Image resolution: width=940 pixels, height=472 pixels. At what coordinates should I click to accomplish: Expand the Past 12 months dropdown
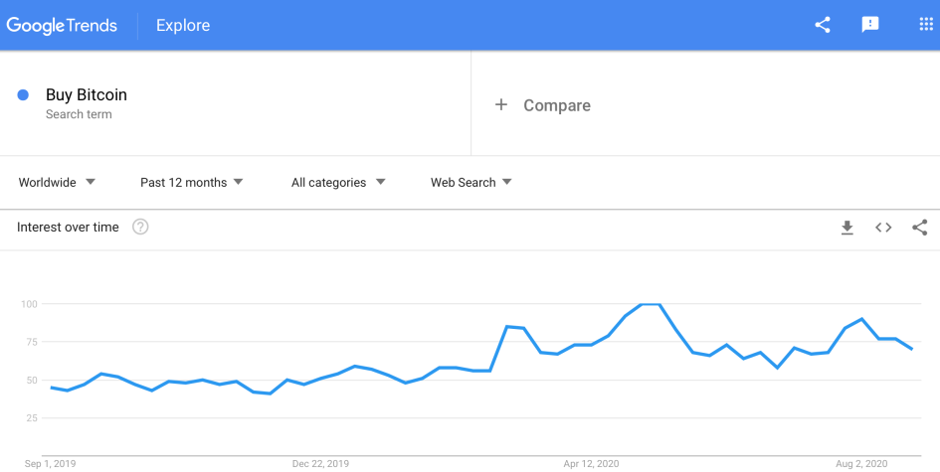[x=192, y=183]
